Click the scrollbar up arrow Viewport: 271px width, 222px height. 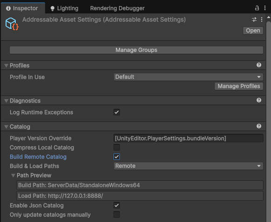point(269,17)
